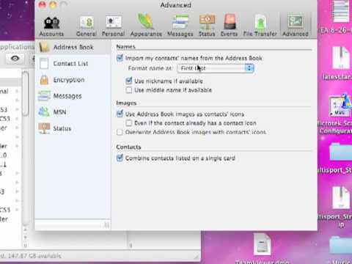The width and height of the screenshot is (352, 264).
Task: Select Address Book in the sidebar
Action: tap(73, 47)
